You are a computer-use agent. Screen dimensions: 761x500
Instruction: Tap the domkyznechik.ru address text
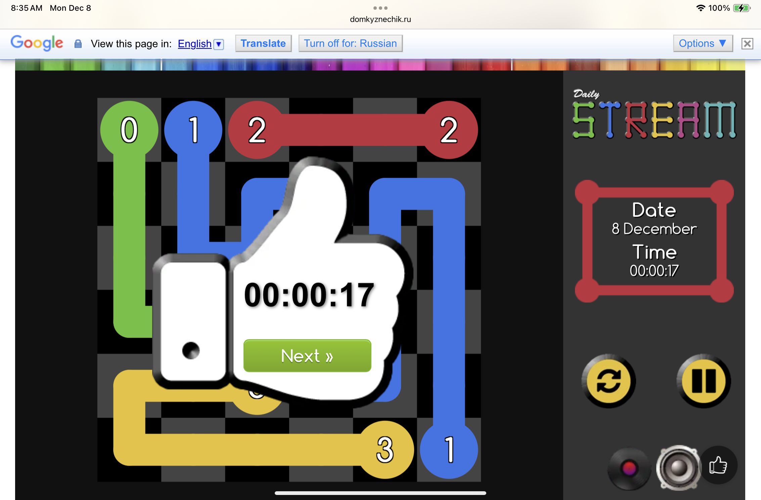380,19
